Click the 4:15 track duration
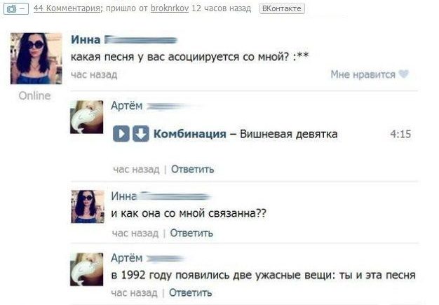439x305 pixels. tap(400, 134)
